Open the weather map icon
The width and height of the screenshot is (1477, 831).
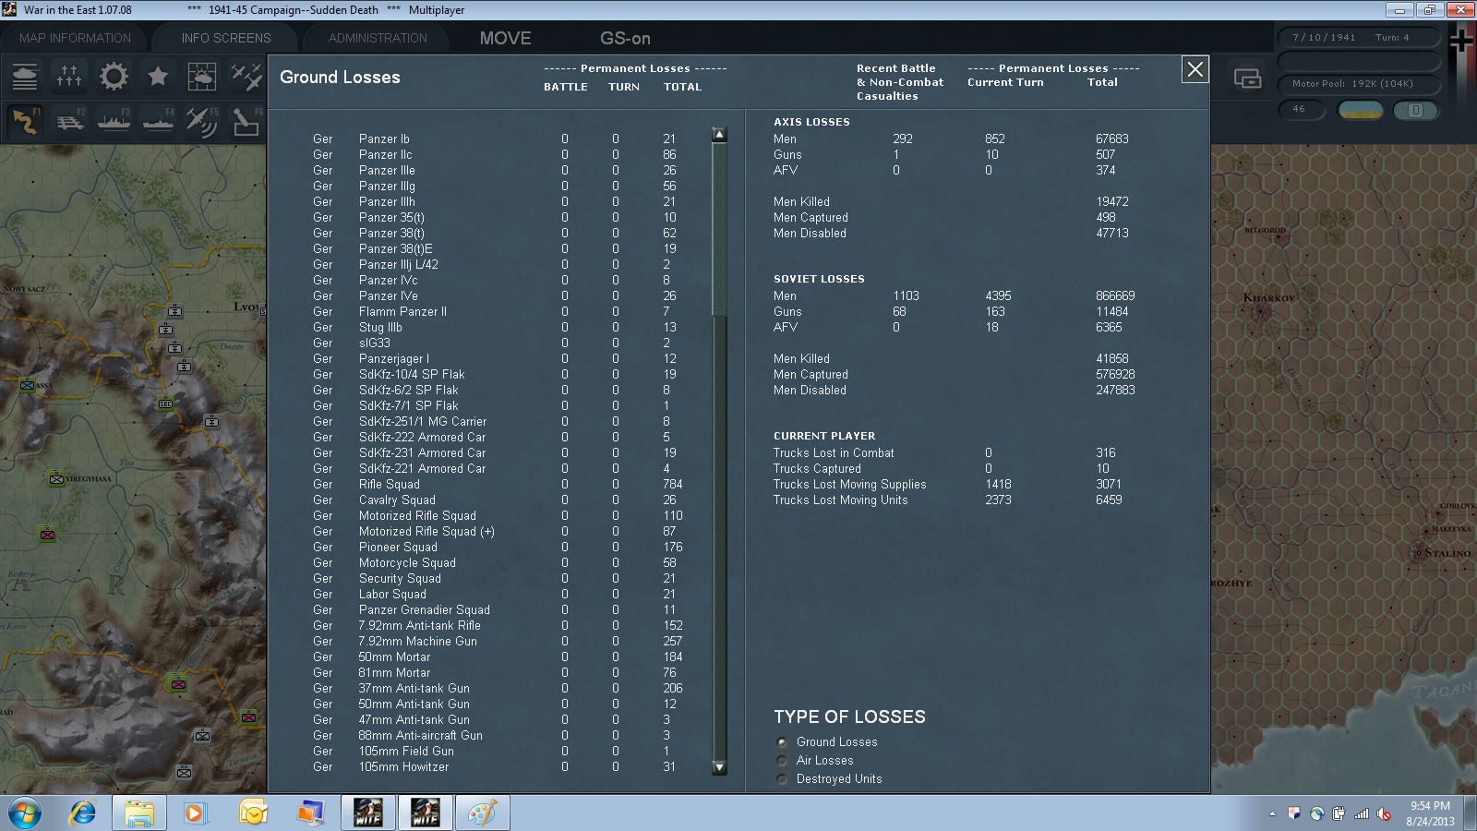[x=202, y=76]
